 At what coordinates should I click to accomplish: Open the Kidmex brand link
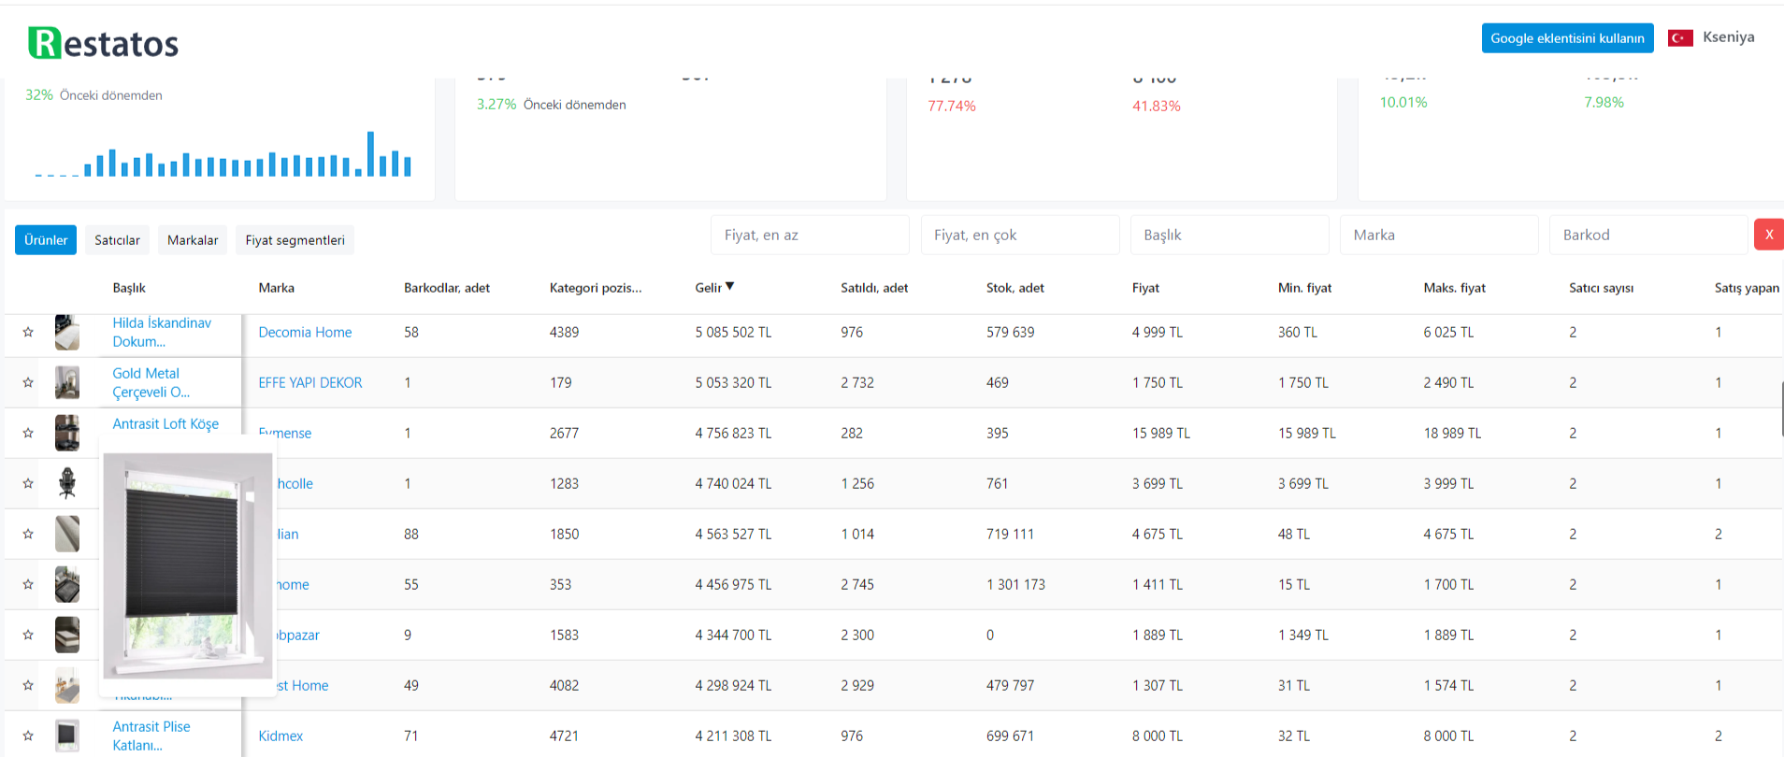pos(281,736)
